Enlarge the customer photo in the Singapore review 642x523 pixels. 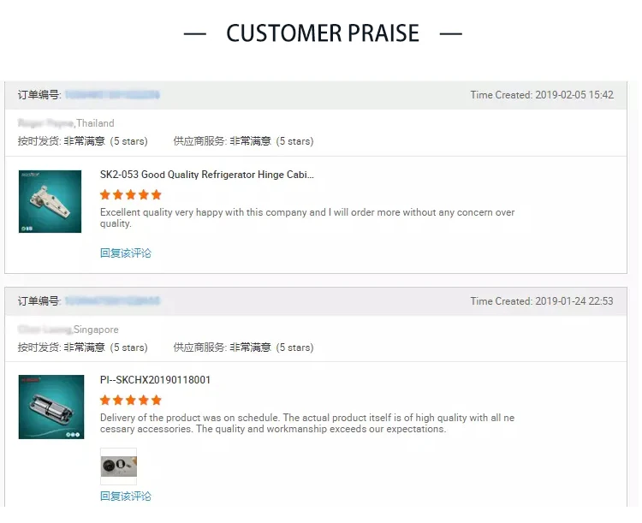point(118,467)
